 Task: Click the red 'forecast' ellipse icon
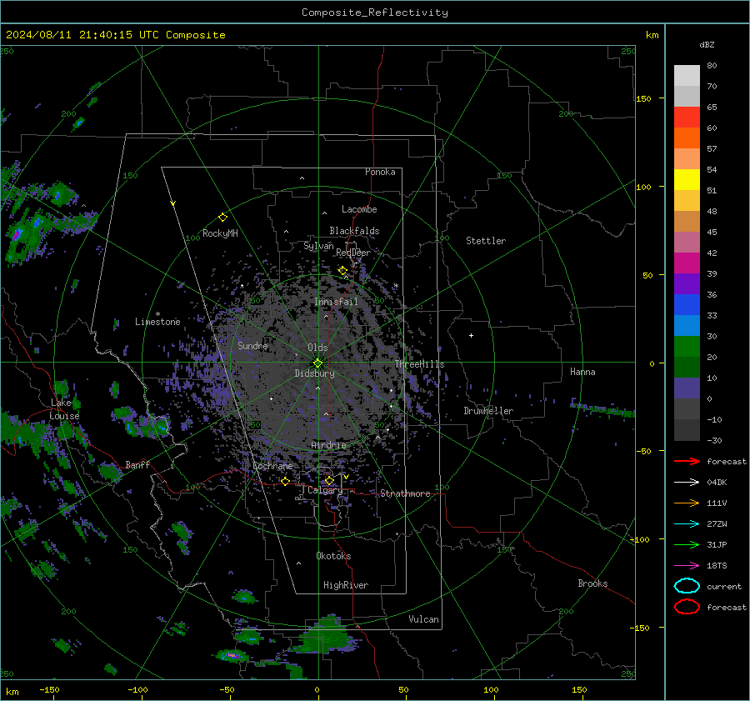point(687,607)
